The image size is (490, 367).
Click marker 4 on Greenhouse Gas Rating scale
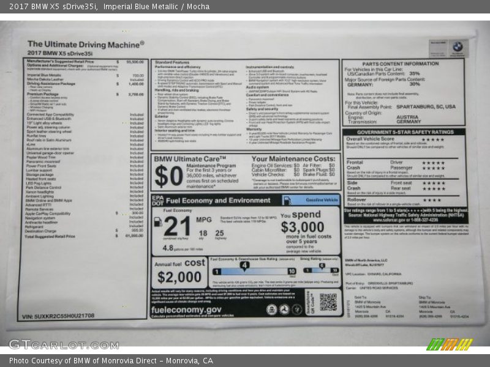tap(244, 265)
